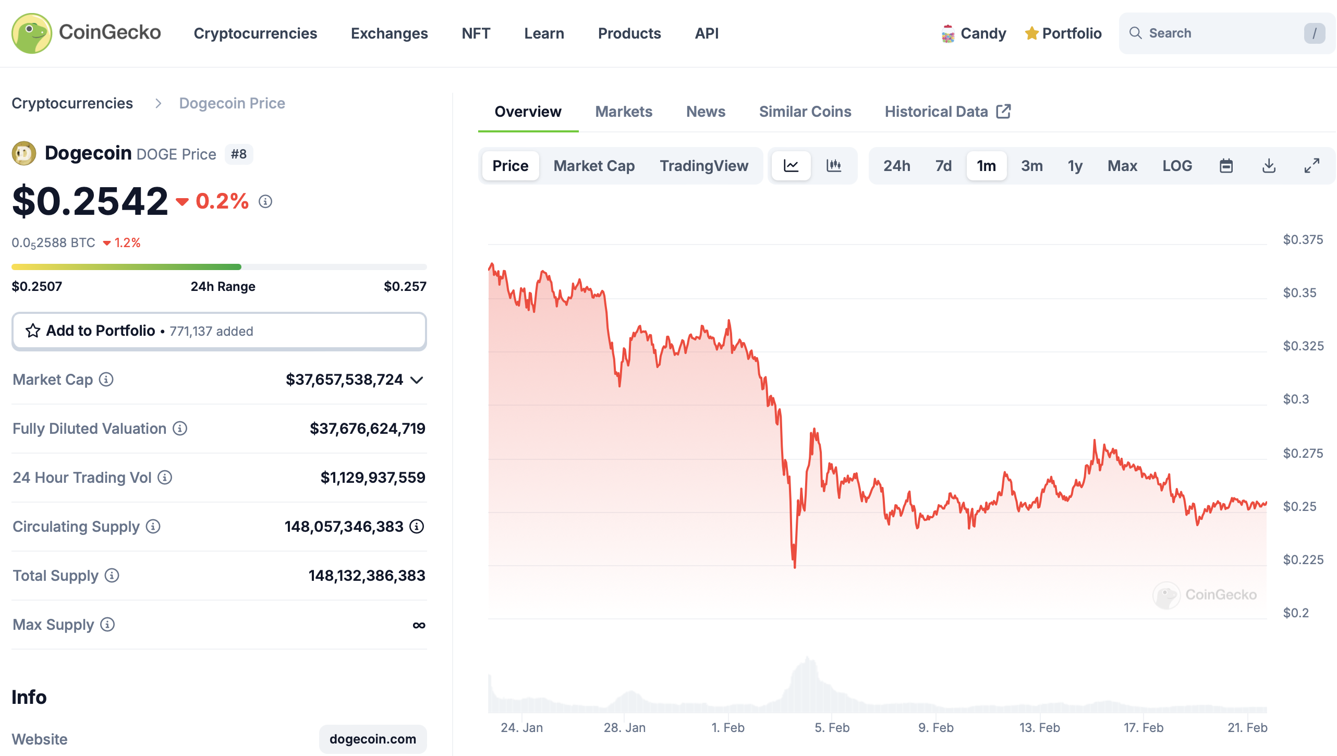Select the 1y time range
Viewport: 1337px width, 756px height.
coord(1075,165)
